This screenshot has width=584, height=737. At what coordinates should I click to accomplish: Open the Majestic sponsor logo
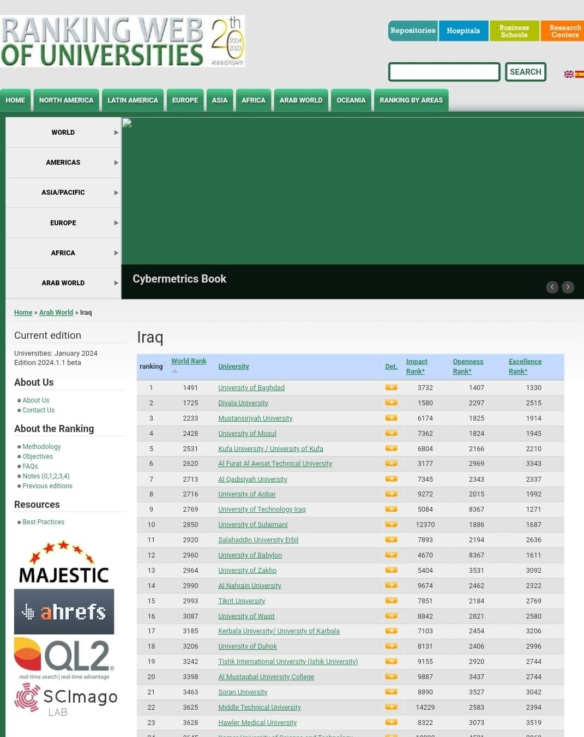pos(64,562)
